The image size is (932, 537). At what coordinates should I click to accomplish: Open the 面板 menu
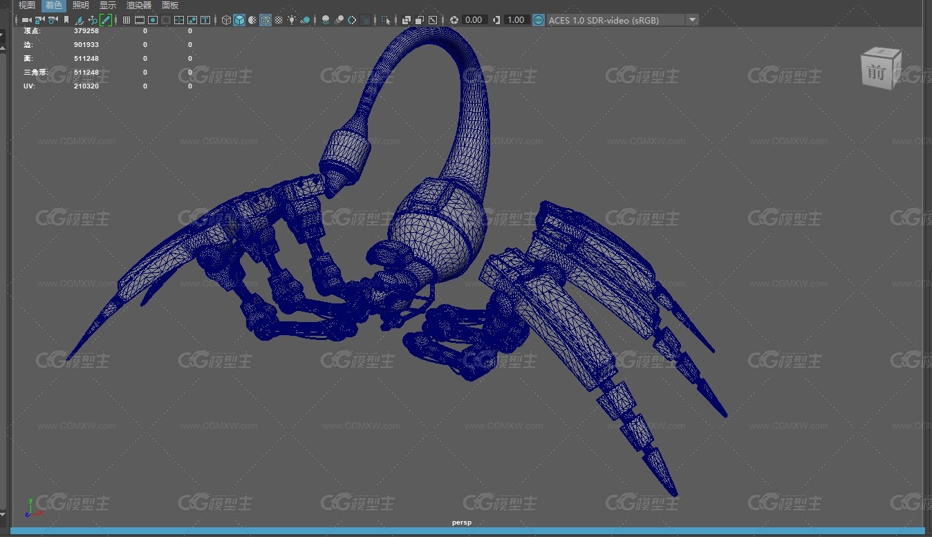(170, 6)
